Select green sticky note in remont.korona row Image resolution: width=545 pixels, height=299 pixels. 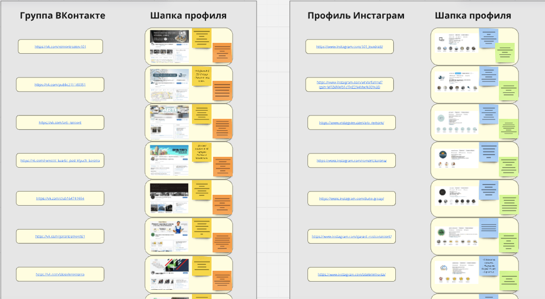pos(509,166)
